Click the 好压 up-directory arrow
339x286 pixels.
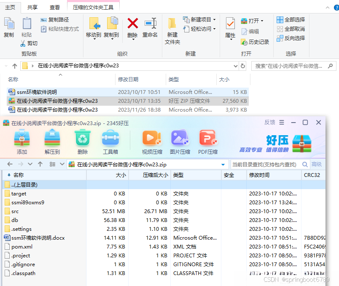(x=40, y=164)
